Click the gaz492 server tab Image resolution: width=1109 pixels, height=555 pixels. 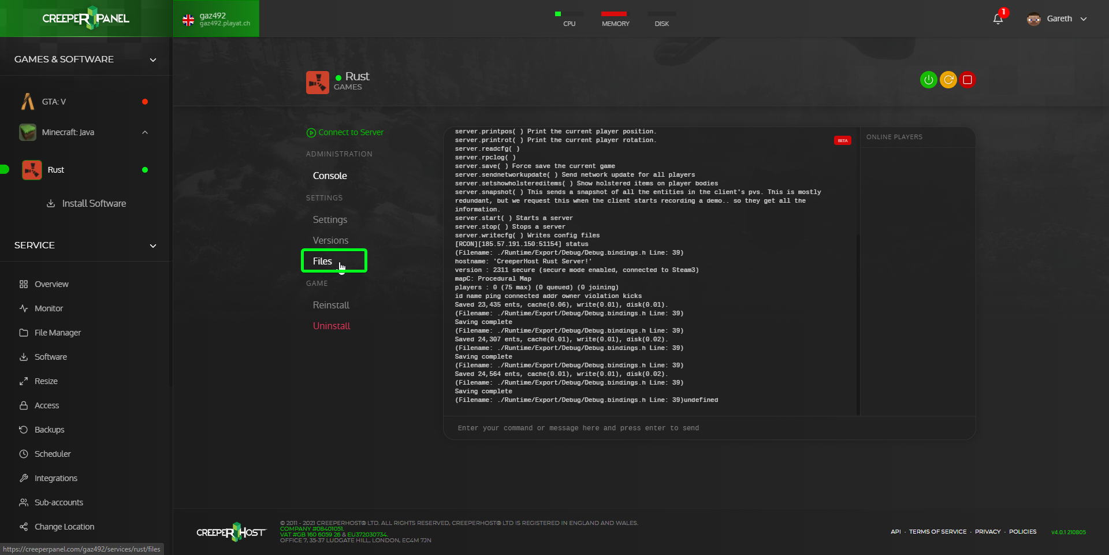(216, 18)
